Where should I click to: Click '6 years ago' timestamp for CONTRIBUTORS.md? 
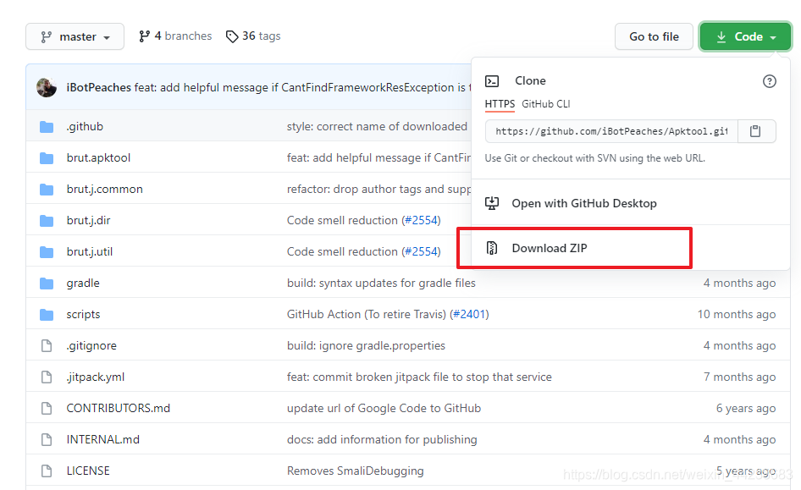[746, 408]
